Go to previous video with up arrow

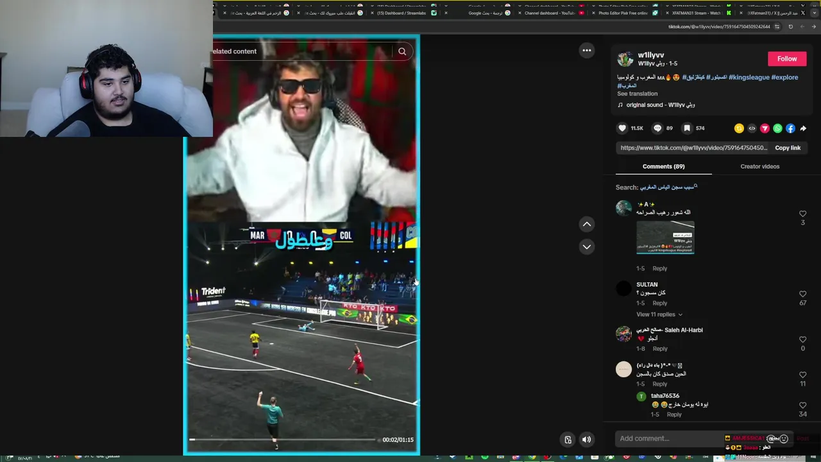pos(586,224)
